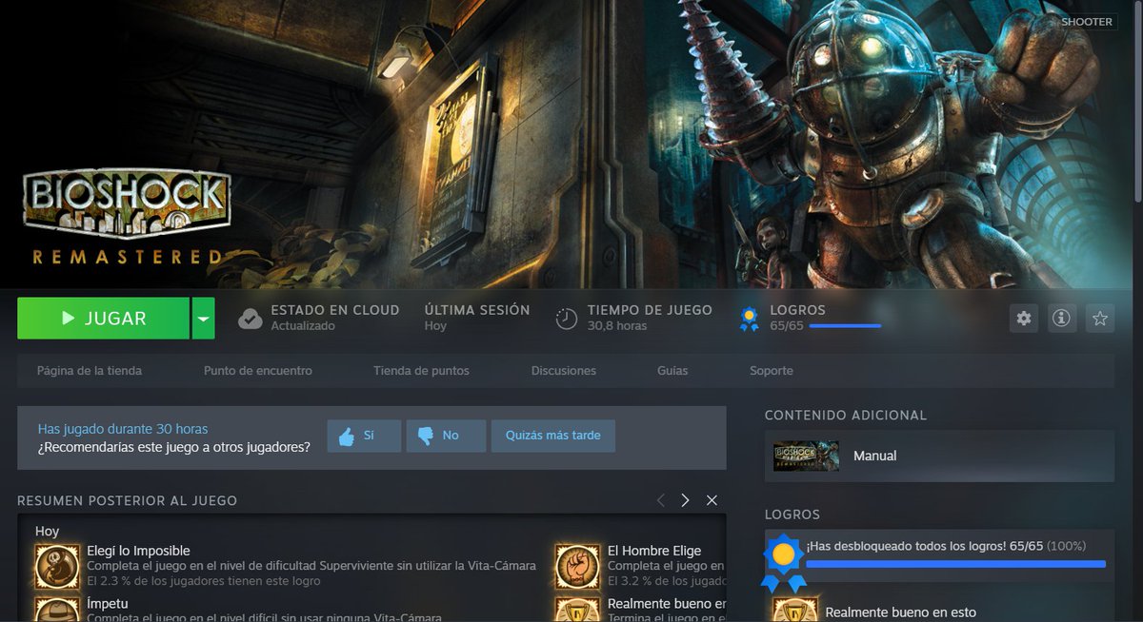Open the Discusiones tab
1143x622 pixels.
(564, 371)
